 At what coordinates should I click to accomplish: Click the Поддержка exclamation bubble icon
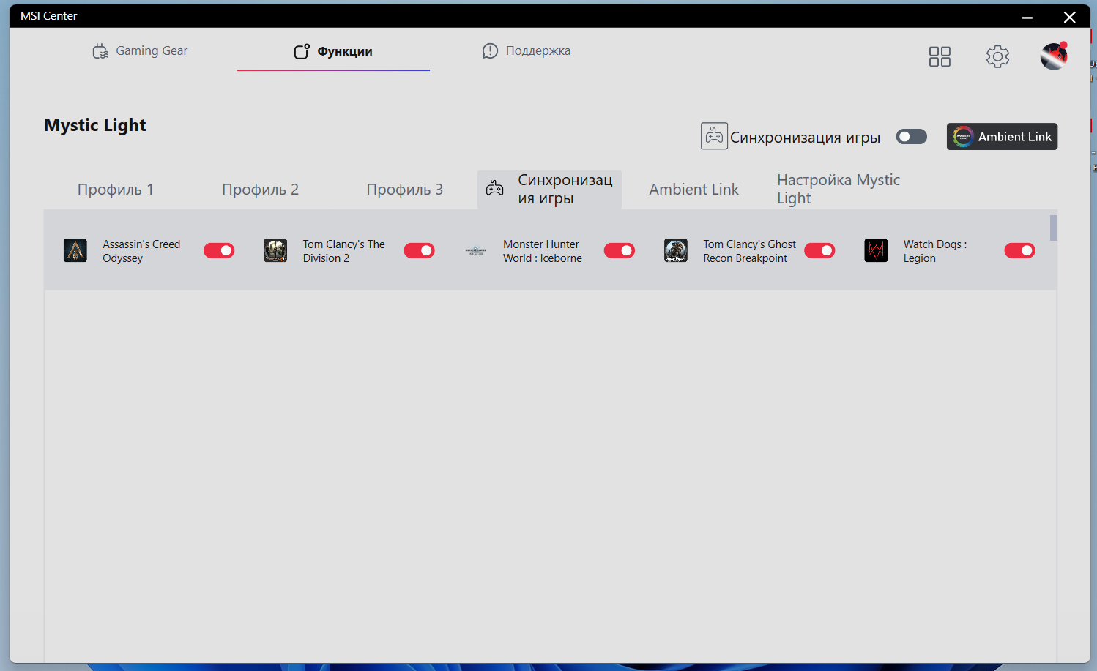click(x=490, y=50)
